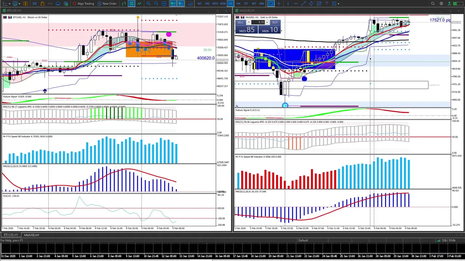This screenshot has width=465, height=261.
Task: Select the H1 timeframe
Action: coord(231,4)
